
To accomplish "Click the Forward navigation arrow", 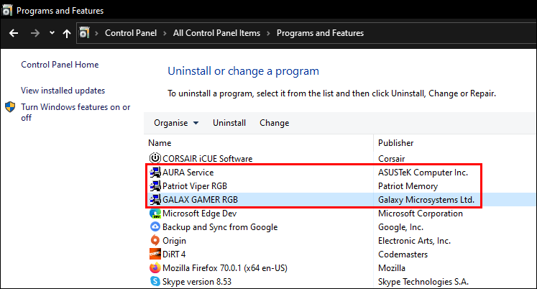I will [x=35, y=33].
